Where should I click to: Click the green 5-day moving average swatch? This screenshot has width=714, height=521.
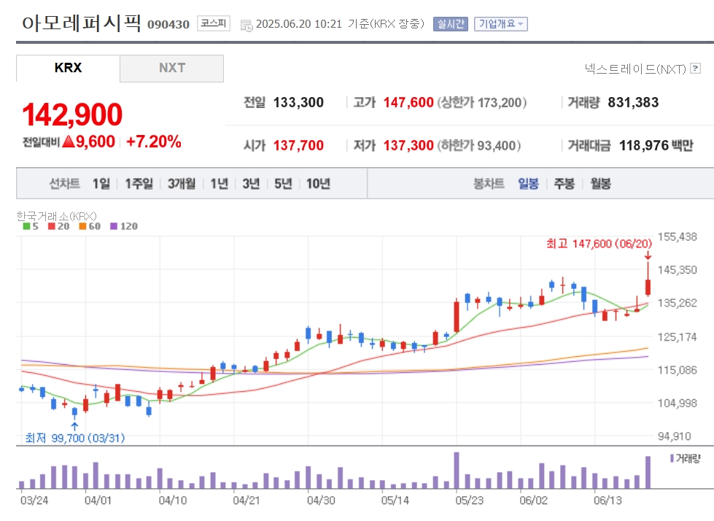pos(26,226)
